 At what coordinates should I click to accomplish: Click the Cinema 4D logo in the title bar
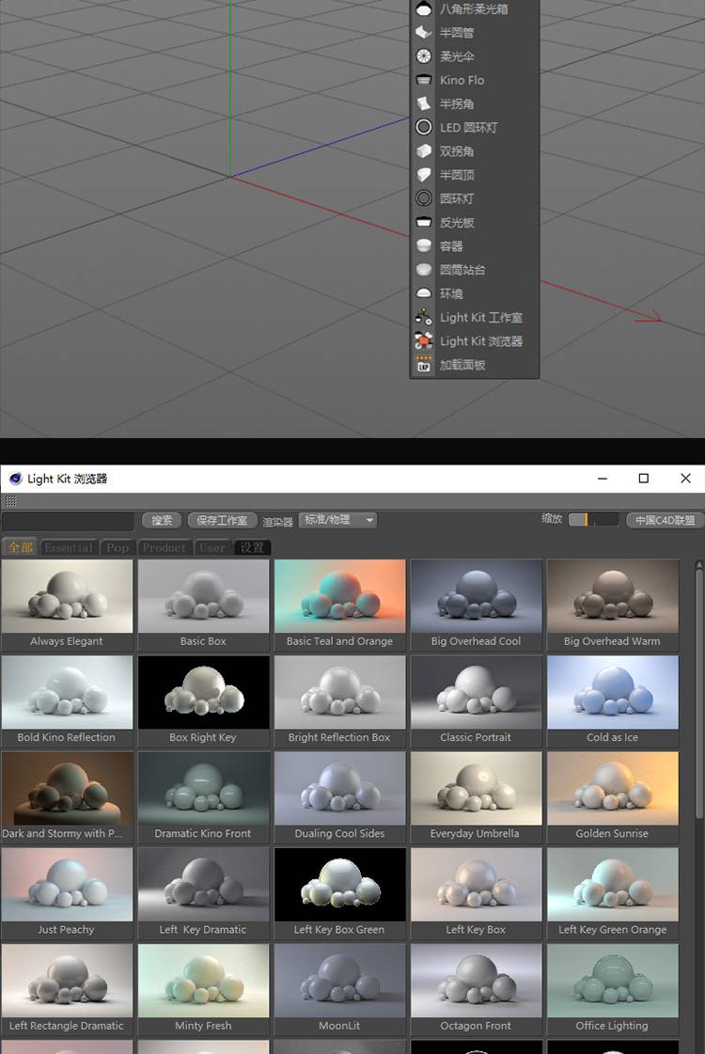tap(15, 479)
